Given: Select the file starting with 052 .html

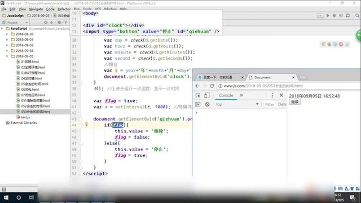Looking at the screenshot, I should [x=33, y=106].
